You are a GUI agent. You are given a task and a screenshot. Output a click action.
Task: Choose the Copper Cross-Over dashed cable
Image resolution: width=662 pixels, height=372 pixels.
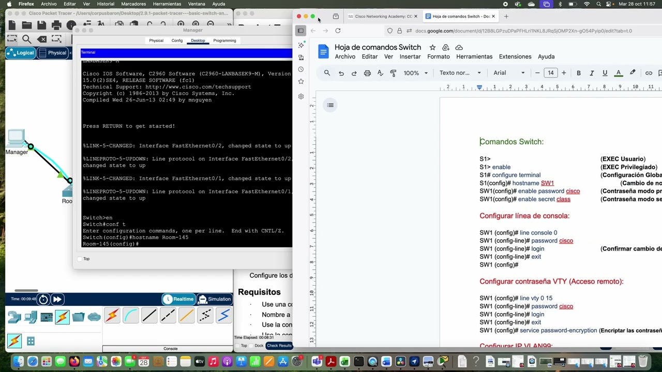coord(168,315)
